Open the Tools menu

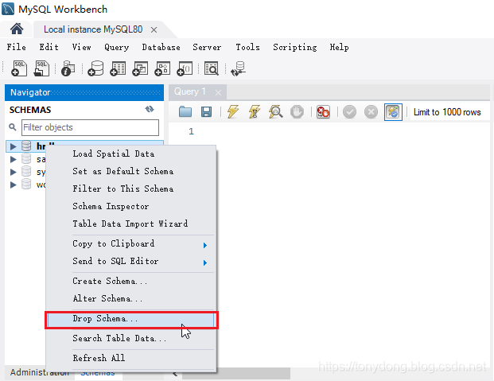click(x=247, y=47)
